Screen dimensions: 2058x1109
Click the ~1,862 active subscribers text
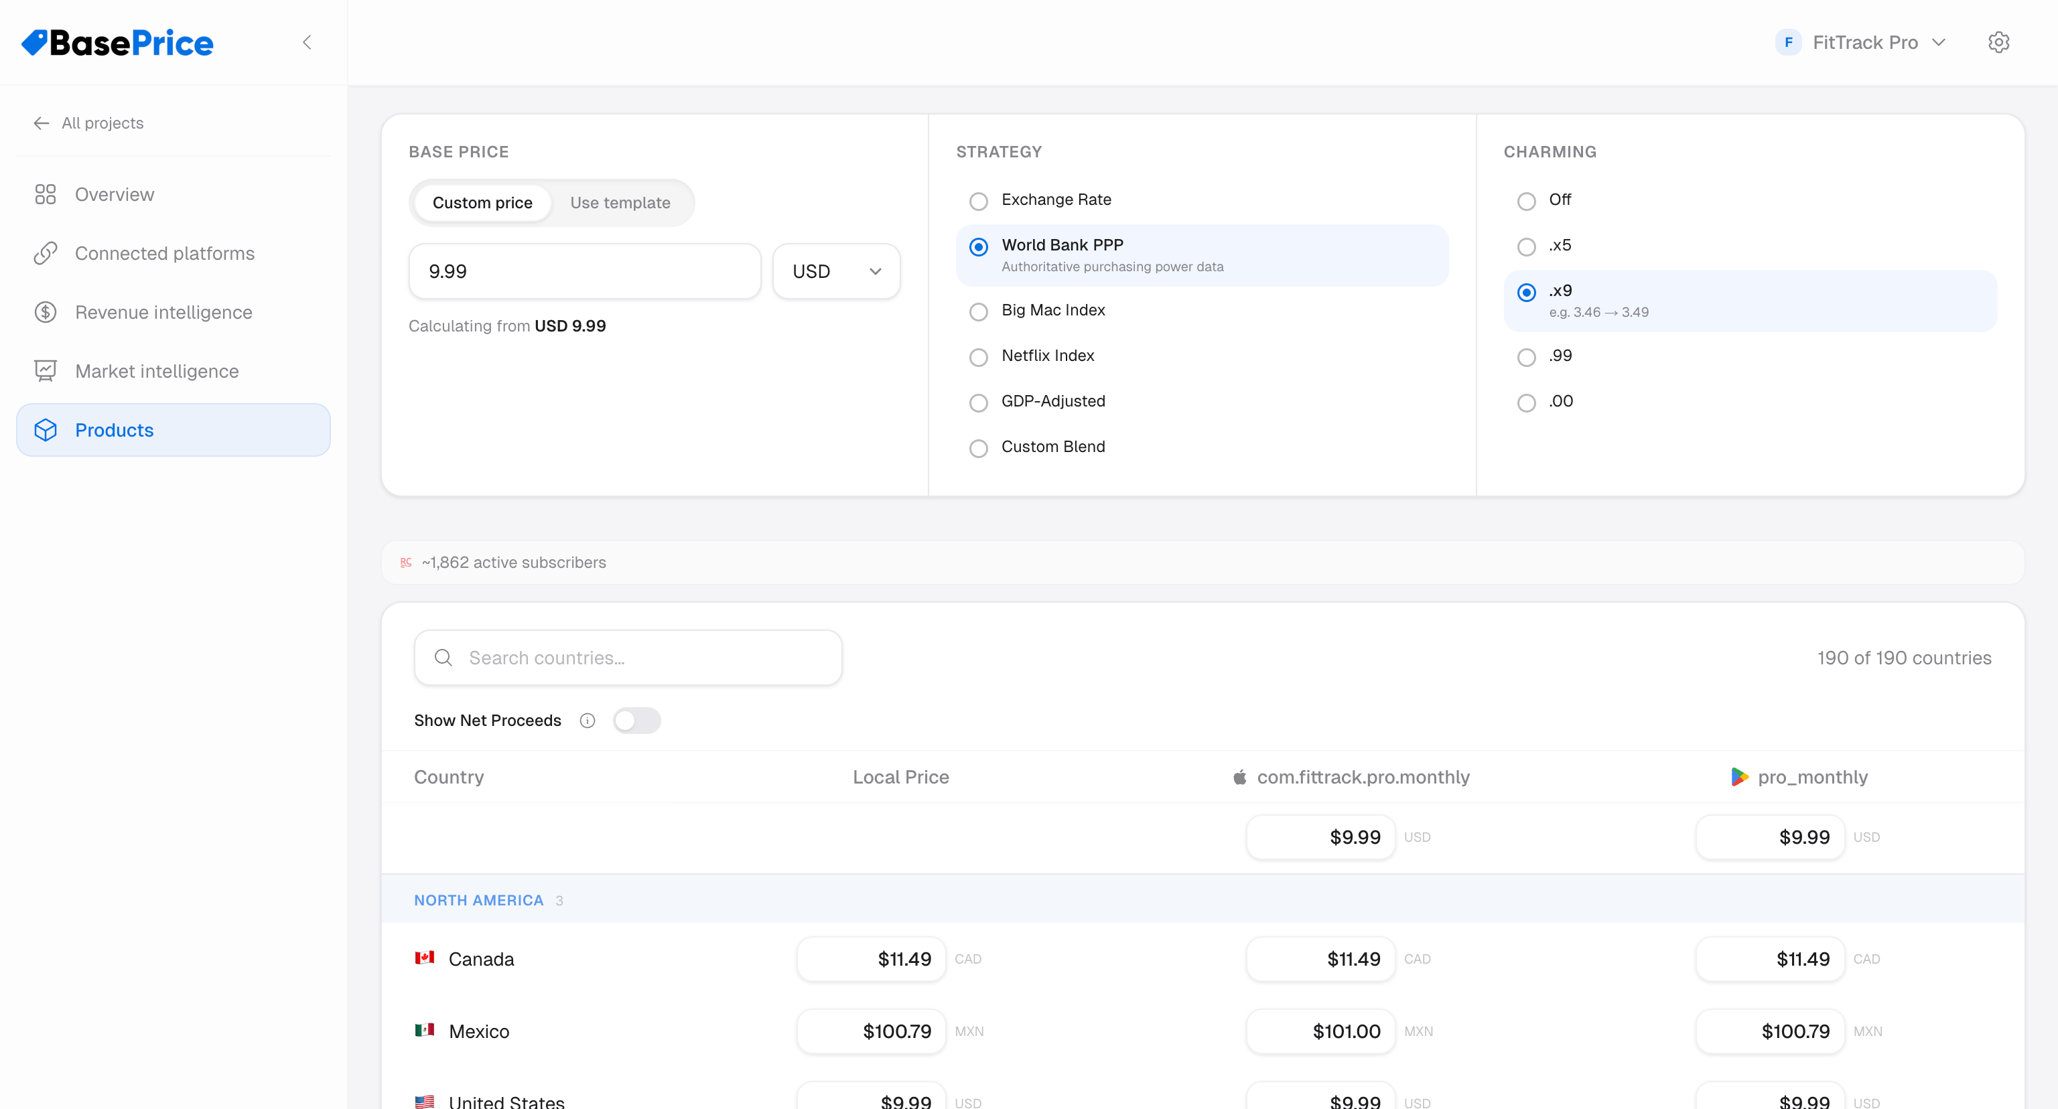(x=514, y=562)
